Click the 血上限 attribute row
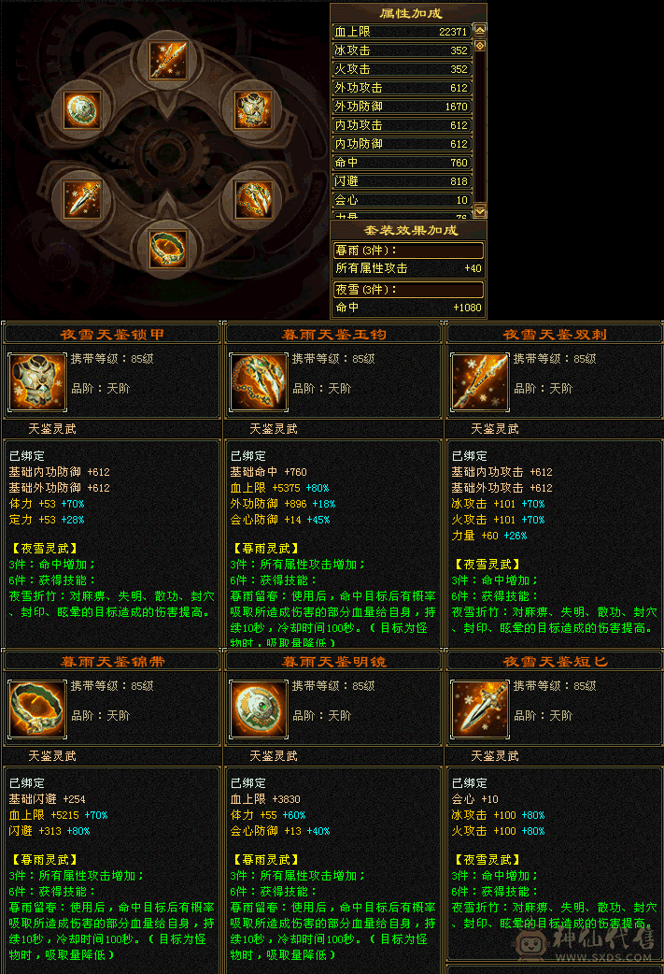The width and height of the screenshot is (664, 974). pos(402,32)
